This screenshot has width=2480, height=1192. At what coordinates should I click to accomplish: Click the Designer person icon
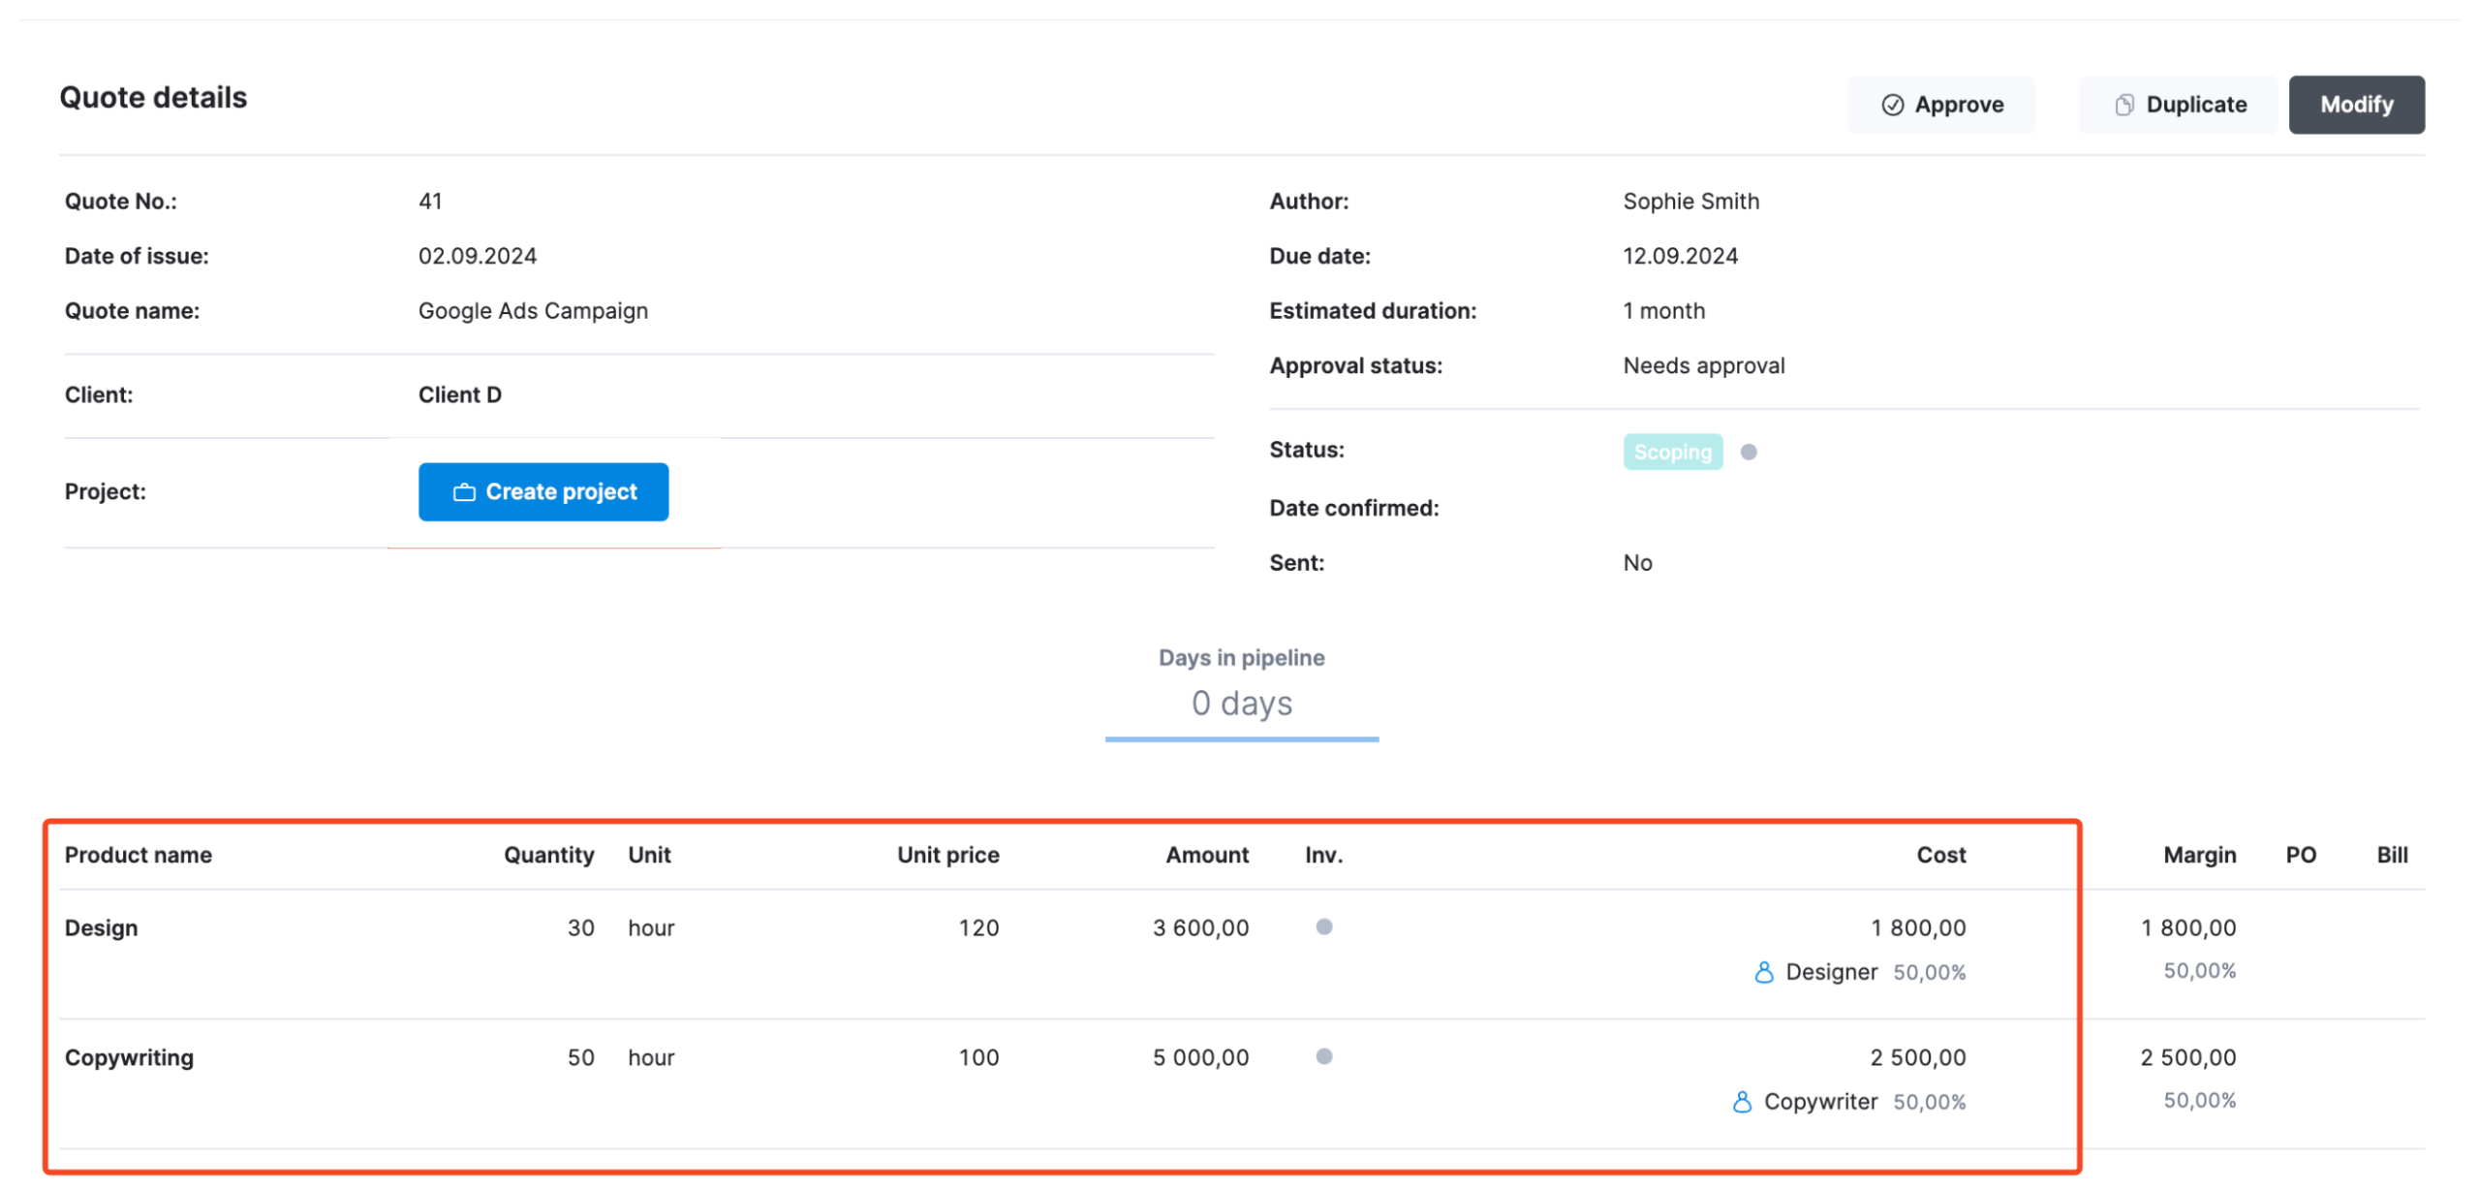tap(1763, 972)
